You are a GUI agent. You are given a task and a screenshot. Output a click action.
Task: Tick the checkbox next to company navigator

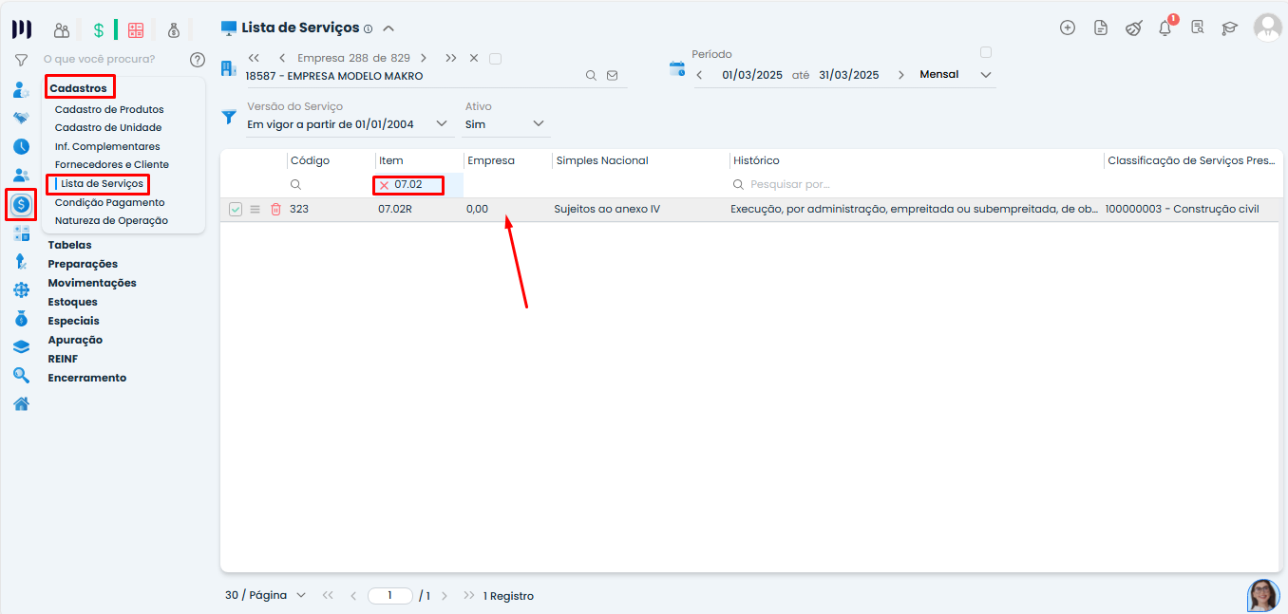pos(495,59)
